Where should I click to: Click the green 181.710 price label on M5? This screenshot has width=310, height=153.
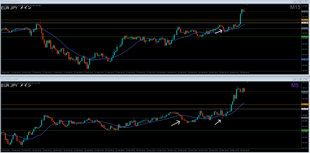[x=305, y=131]
